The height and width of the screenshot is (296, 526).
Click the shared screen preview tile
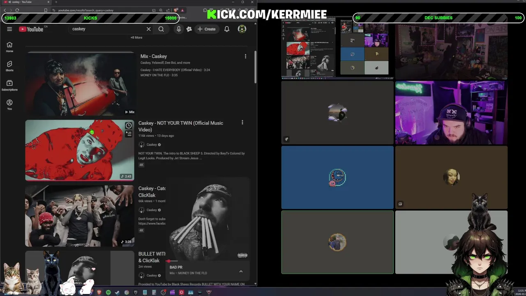pyautogui.click(x=337, y=49)
